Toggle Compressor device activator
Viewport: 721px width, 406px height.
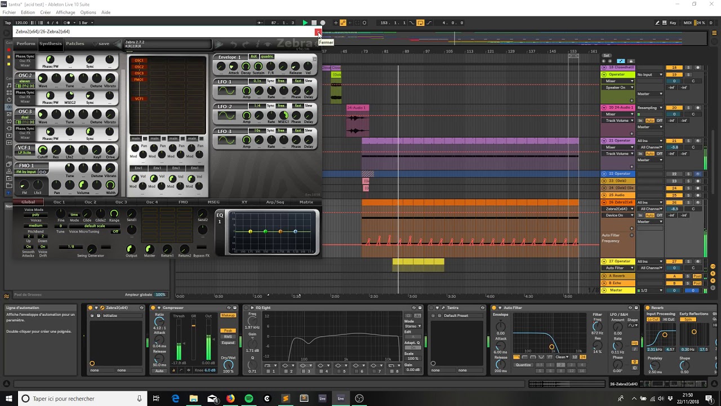153,308
